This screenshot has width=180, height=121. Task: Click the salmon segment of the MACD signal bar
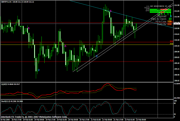tap(164, 9)
